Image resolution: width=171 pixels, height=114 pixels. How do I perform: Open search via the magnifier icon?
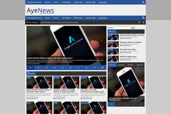pos(143,18)
